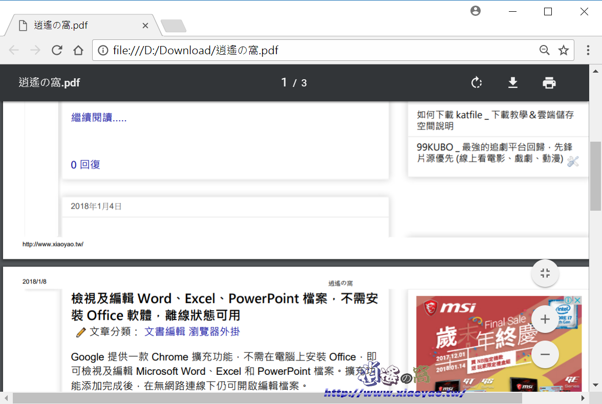This screenshot has height=404, width=602.
Task: Open a new tab
Action: click(174, 26)
